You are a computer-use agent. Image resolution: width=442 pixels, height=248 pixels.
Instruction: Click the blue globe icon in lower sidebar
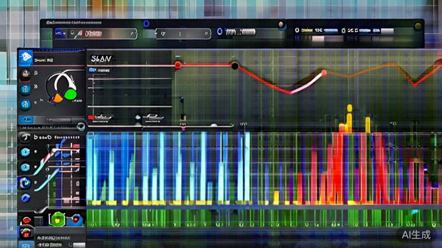(24, 182)
